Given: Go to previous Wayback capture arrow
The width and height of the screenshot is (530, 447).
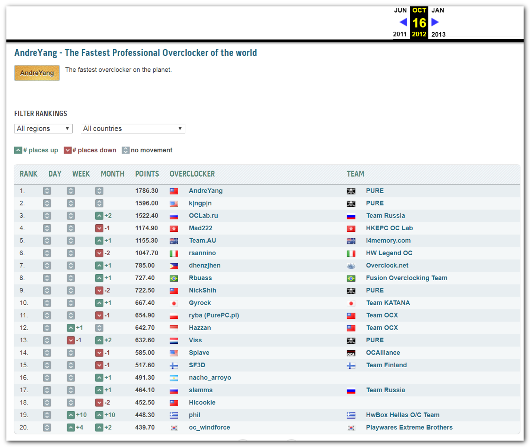Looking at the screenshot, I should [403, 22].
